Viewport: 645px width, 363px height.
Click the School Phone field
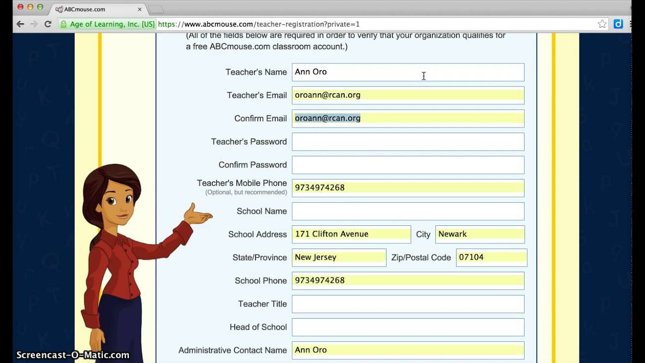click(x=408, y=281)
